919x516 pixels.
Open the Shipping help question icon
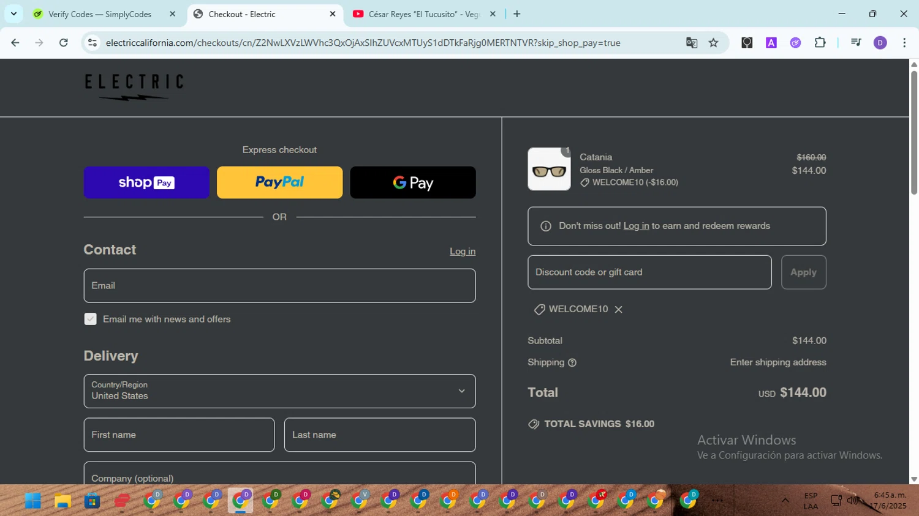(572, 363)
